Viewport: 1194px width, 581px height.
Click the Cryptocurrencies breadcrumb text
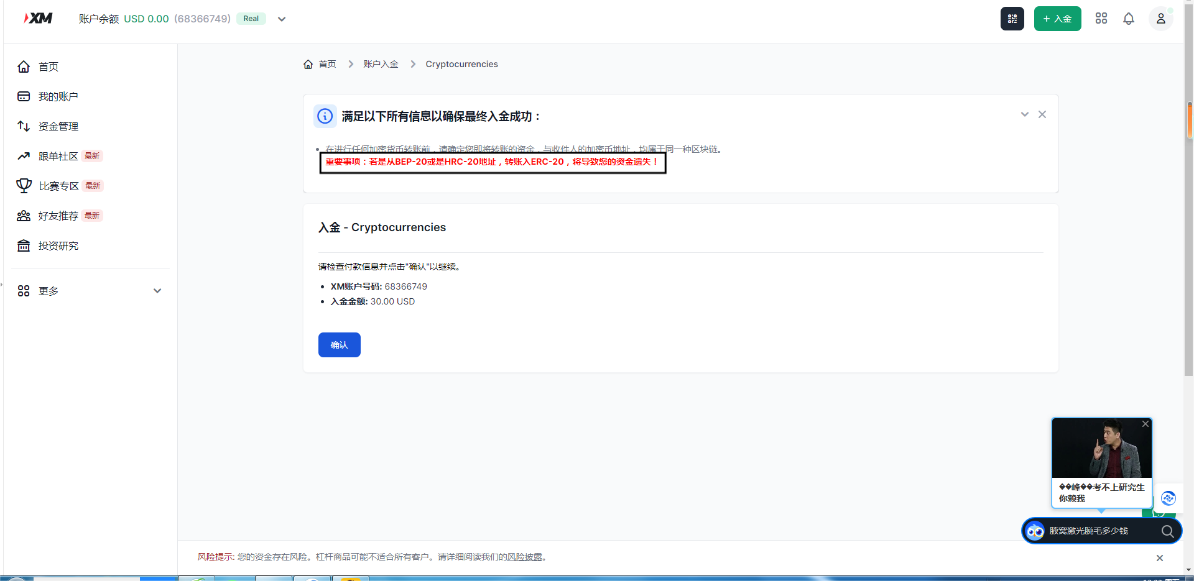461,64
